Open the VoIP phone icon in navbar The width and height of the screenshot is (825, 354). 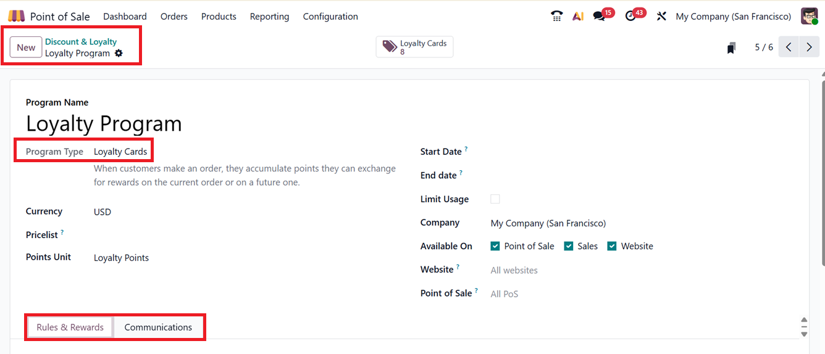pos(556,17)
